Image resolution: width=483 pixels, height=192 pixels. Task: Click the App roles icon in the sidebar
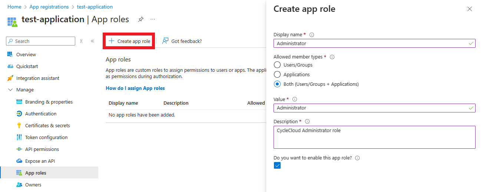[19, 173]
